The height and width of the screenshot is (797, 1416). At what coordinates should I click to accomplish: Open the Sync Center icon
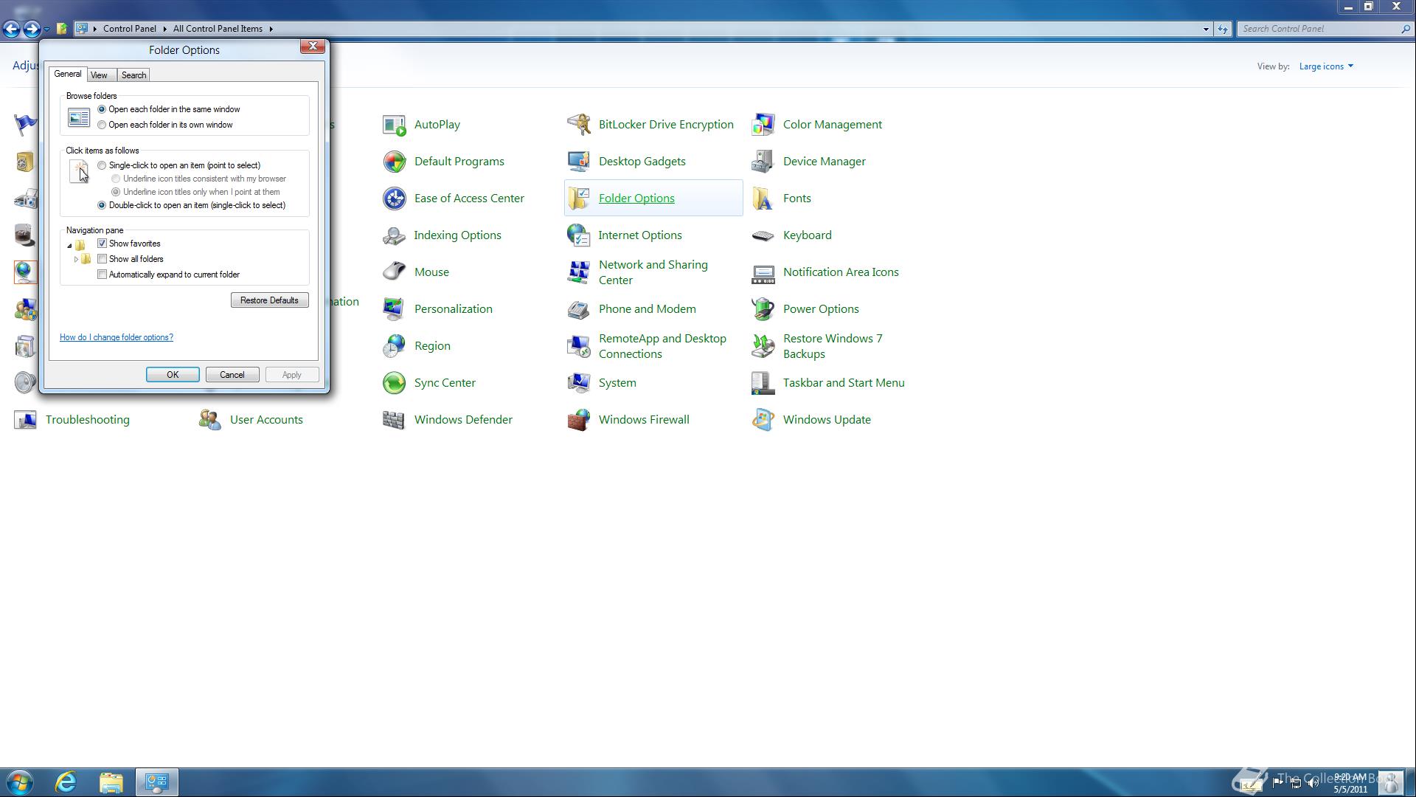tap(394, 383)
